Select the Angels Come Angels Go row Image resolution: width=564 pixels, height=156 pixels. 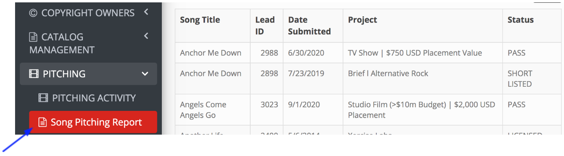click(x=368, y=110)
